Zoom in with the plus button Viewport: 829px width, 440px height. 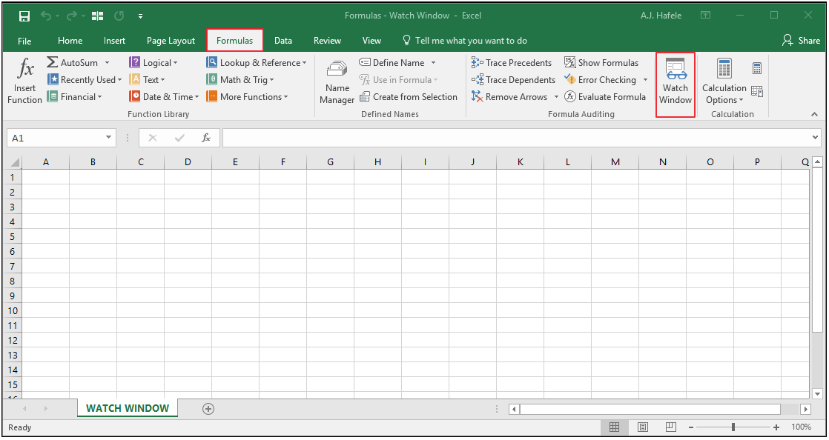(776, 427)
